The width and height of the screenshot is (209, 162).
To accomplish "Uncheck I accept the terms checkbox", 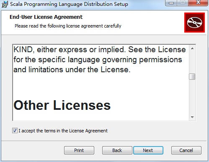I will coord(15,131).
